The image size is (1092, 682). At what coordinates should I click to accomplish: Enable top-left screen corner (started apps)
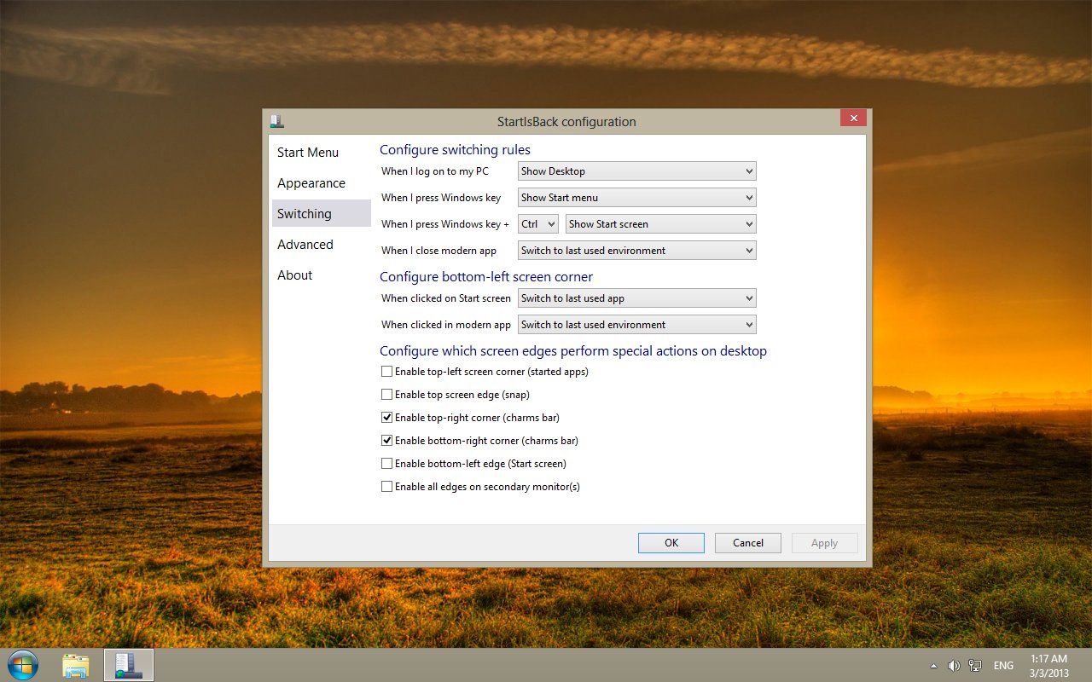(386, 371)
